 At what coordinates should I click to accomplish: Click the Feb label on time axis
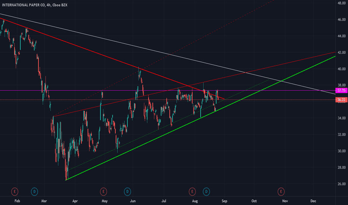[17, 201]
